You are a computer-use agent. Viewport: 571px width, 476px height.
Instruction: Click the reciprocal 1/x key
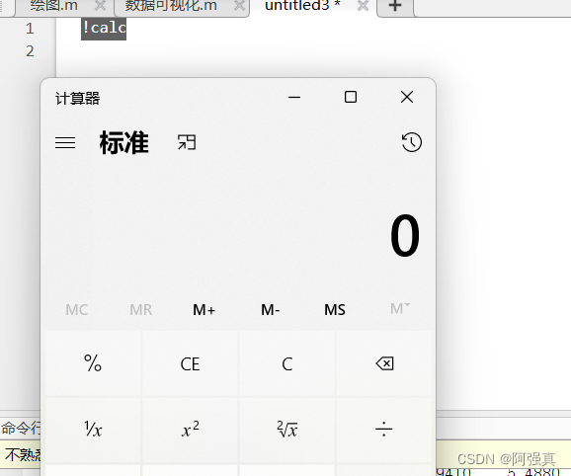93,430
